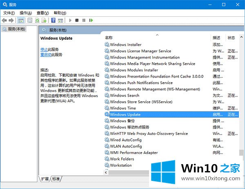Open the 帮助(H) menu
245x189 pixels.
click(60, 13)
